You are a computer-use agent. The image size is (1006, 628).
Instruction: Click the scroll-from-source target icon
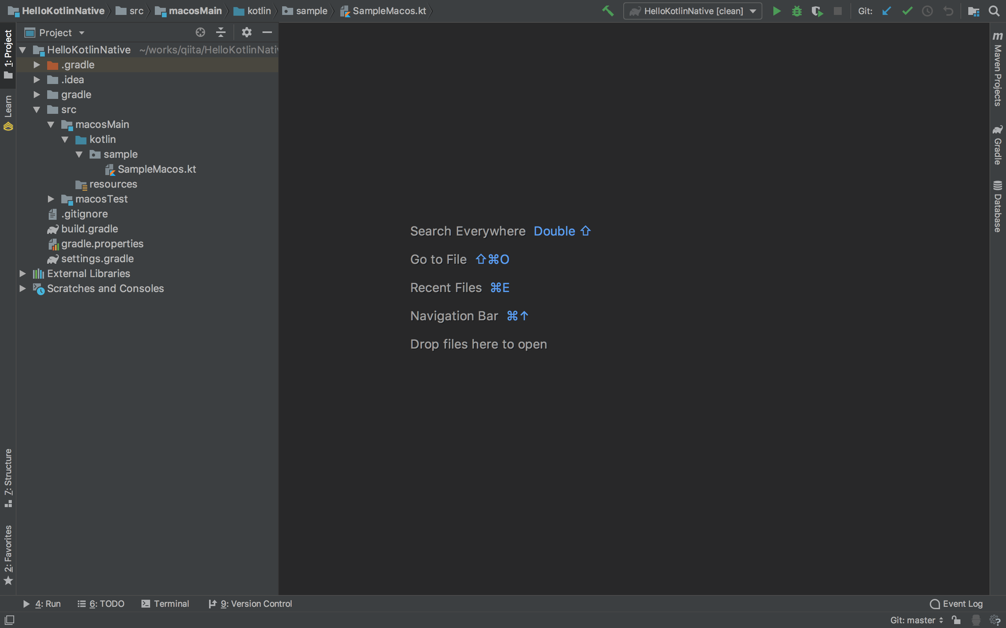[200, 32]
